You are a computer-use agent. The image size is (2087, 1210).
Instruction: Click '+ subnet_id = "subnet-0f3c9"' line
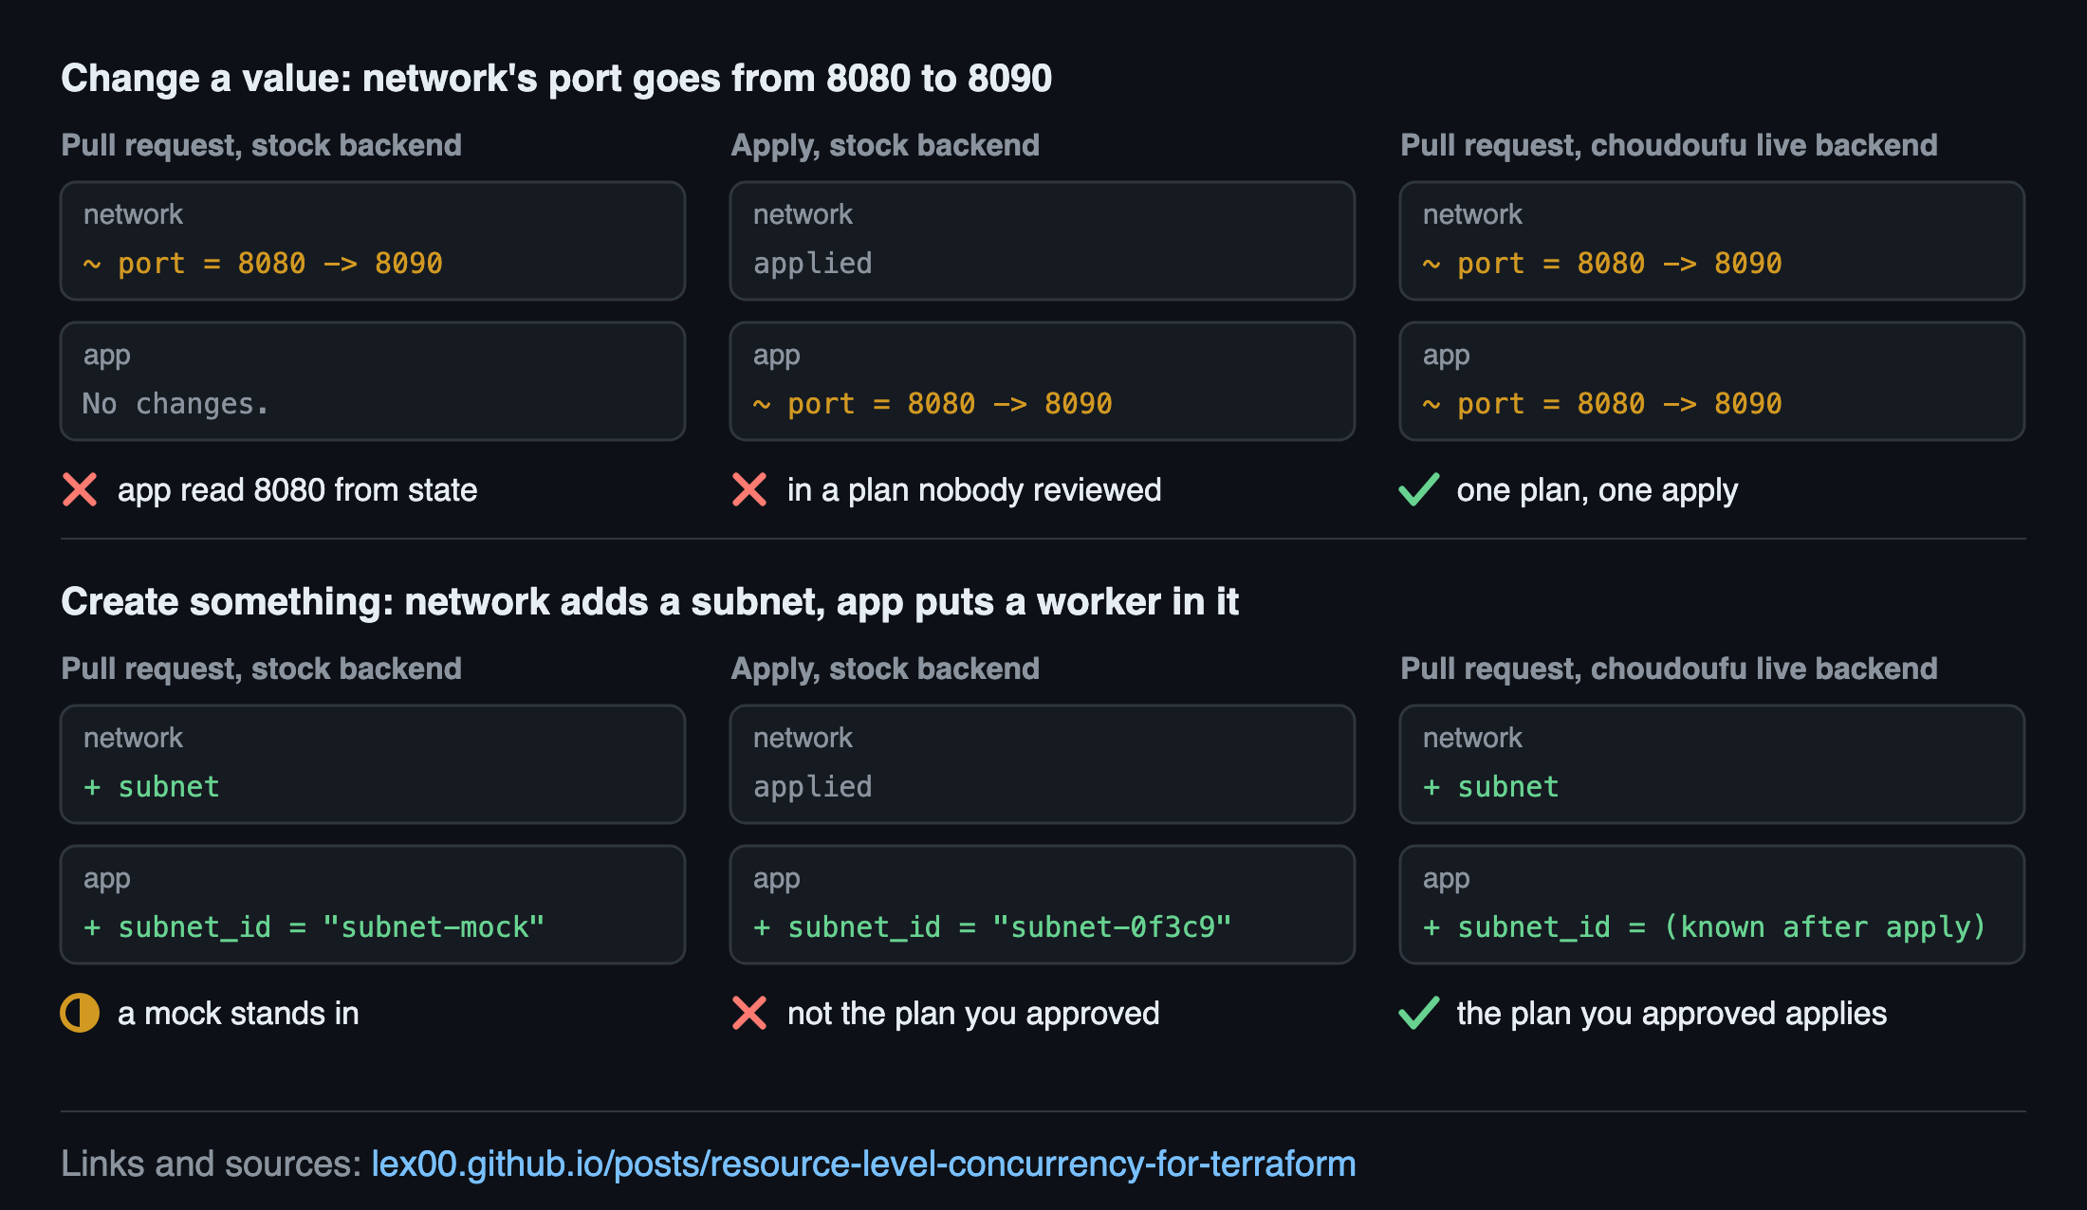coord(992,926)
